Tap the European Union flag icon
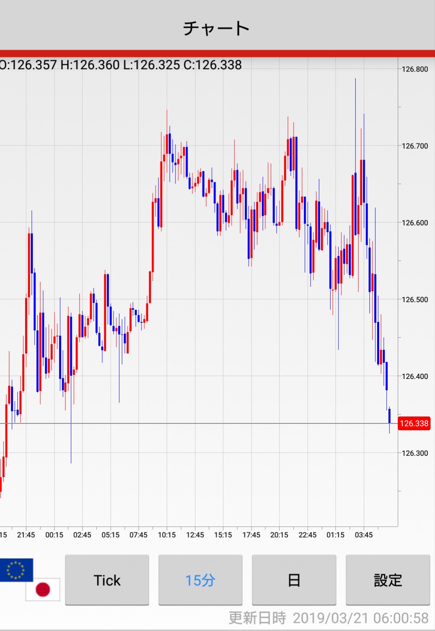The height and width of the screenshot is (631, 435). point(16,570)
